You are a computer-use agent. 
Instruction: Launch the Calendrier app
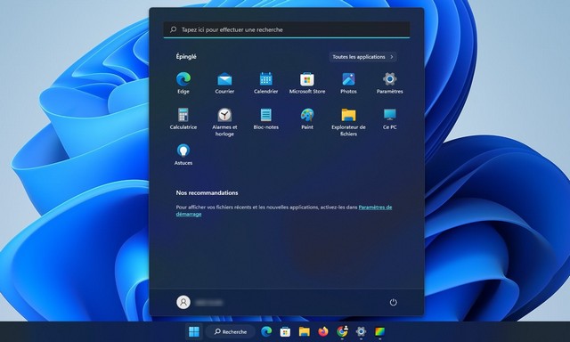coord(265,83)
